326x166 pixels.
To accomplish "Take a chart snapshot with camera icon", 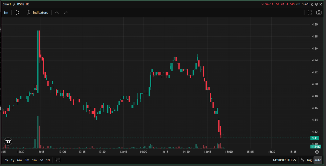I will [319, 12].
